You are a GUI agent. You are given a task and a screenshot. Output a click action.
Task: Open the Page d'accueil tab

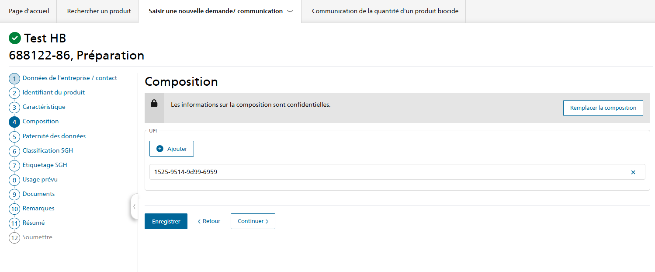click(29, 11)
